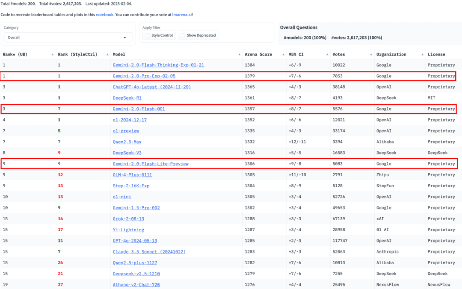Sort by Votes column arrow

click(371, 54)
